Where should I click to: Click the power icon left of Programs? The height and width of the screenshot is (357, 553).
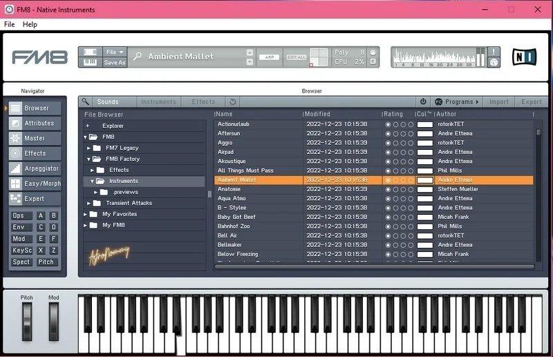point(423,102)
